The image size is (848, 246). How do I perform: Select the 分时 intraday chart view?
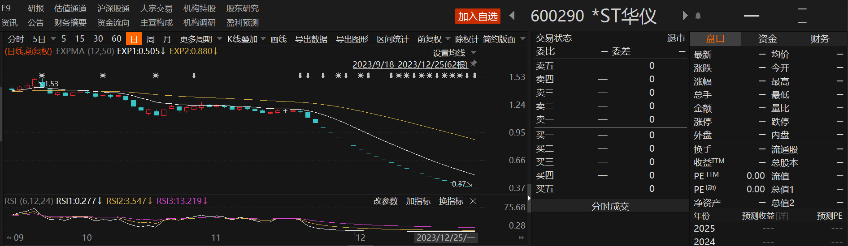tap(16, 39)
